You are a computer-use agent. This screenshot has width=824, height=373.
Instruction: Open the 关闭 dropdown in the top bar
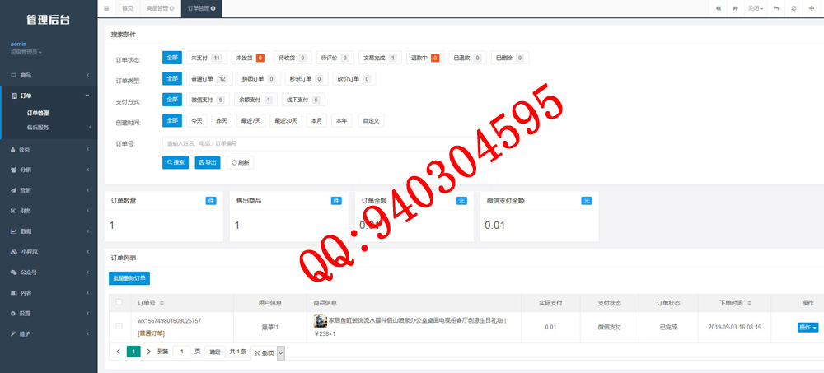756,8
